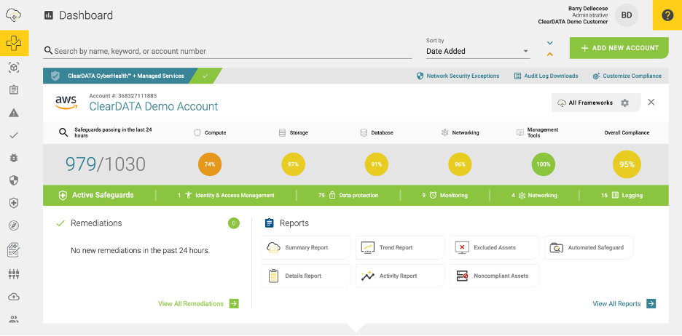
Task: Click the Dashboard chart icon in header
Action: [x=48, y=15]
